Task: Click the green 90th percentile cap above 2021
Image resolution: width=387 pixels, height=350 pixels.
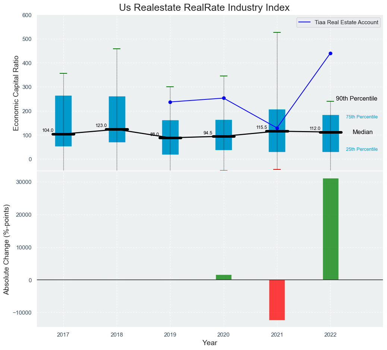Action: pyautogui.click(x=277, y=33)
